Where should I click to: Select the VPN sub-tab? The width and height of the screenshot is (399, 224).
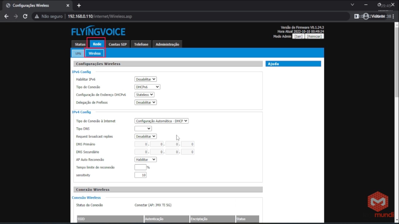78,54
